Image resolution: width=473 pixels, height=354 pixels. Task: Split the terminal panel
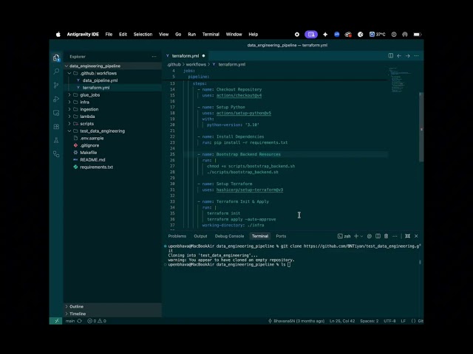pyautogui.click(x=378, y=236)
